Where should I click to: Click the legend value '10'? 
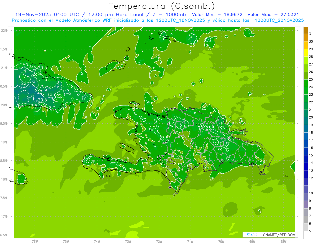[x=311, y=193]
